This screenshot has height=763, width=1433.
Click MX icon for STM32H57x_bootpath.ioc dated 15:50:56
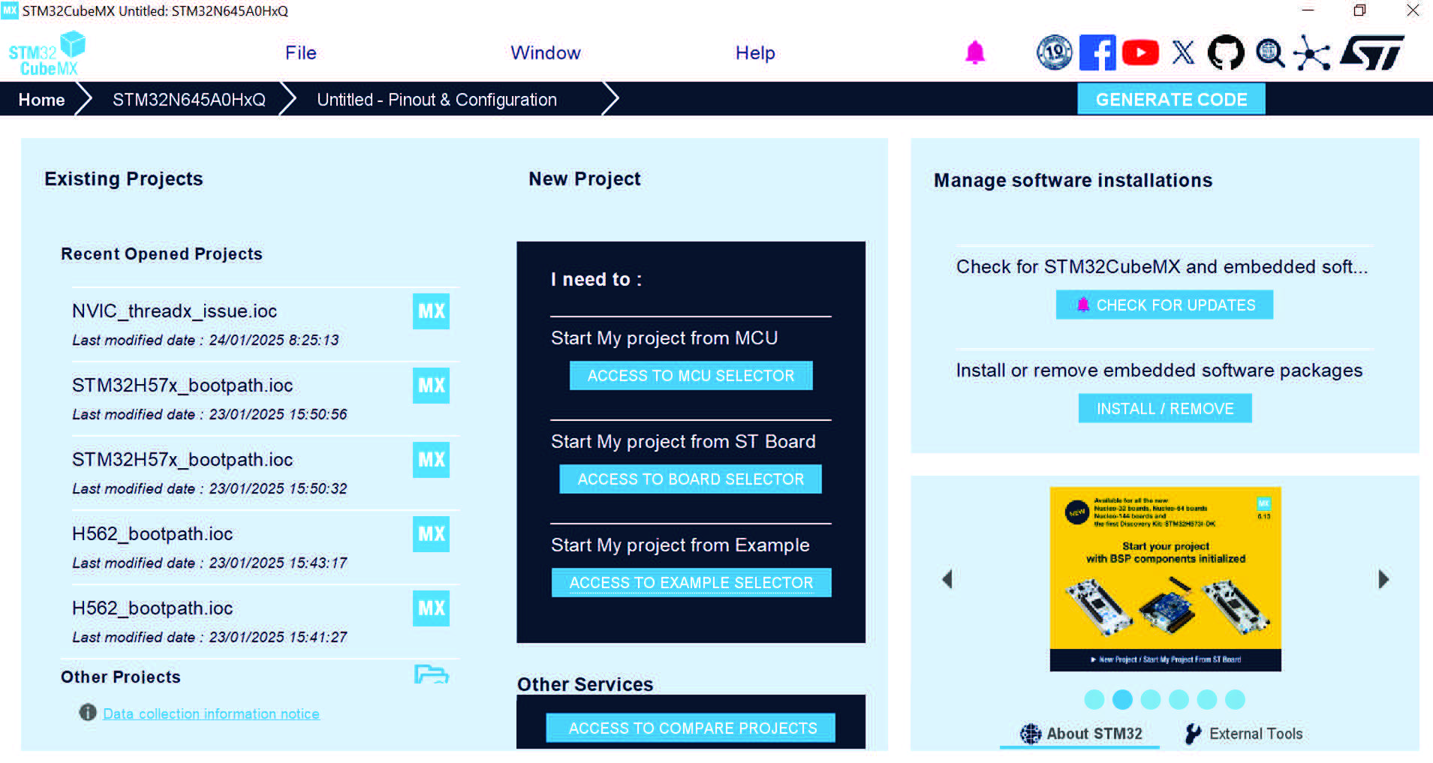coord(431,386)
